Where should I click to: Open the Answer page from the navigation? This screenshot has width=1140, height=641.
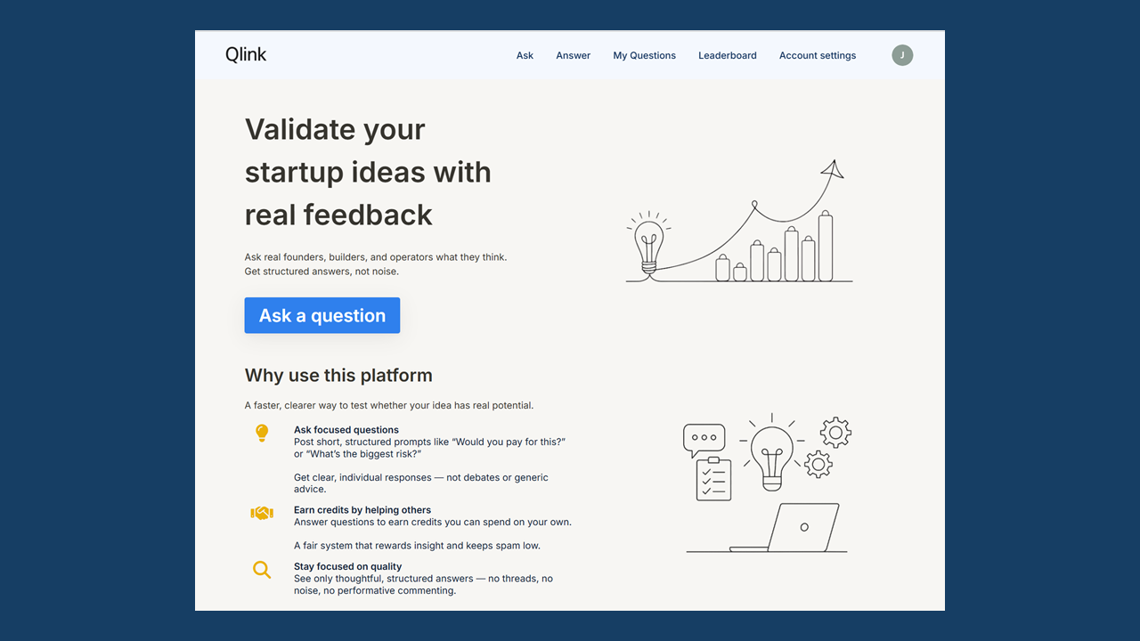tap(573, 55)
